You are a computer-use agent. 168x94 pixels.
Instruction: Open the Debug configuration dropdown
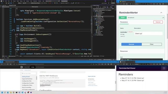20,3
